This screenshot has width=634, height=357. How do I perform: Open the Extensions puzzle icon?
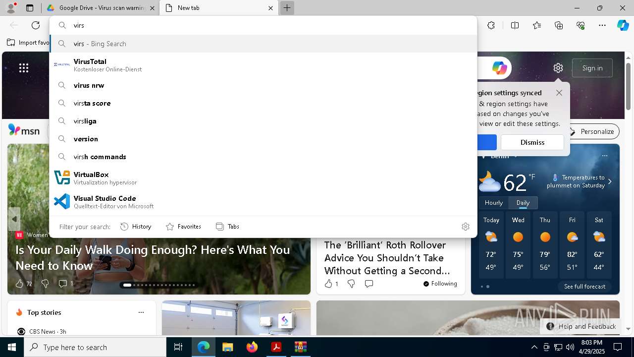pos(491,25)
